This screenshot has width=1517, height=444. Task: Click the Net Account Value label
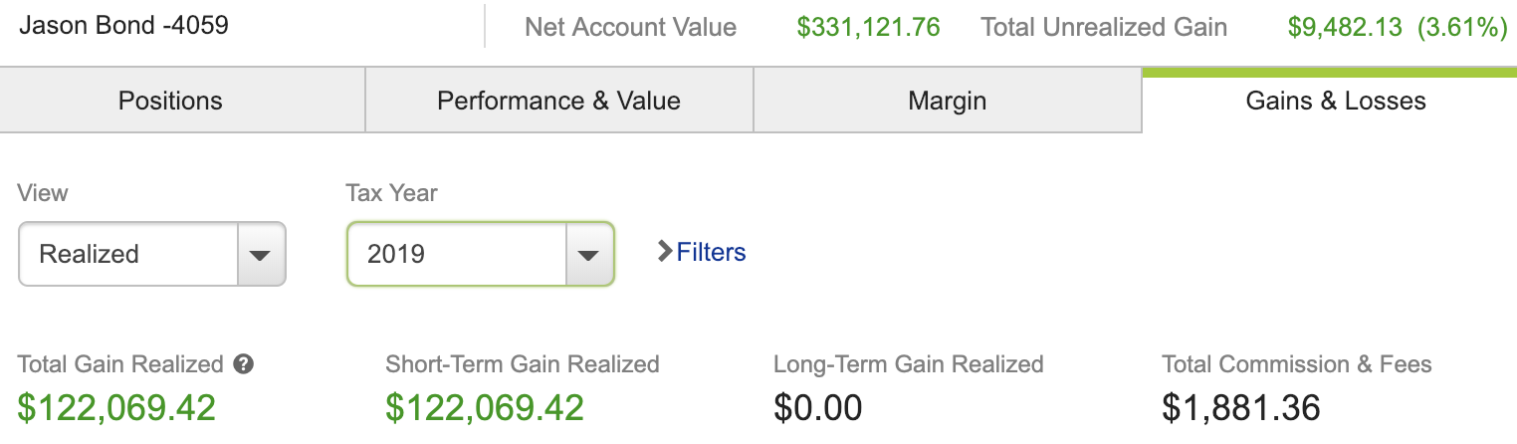pyautogui.click(x=630, y=27)
